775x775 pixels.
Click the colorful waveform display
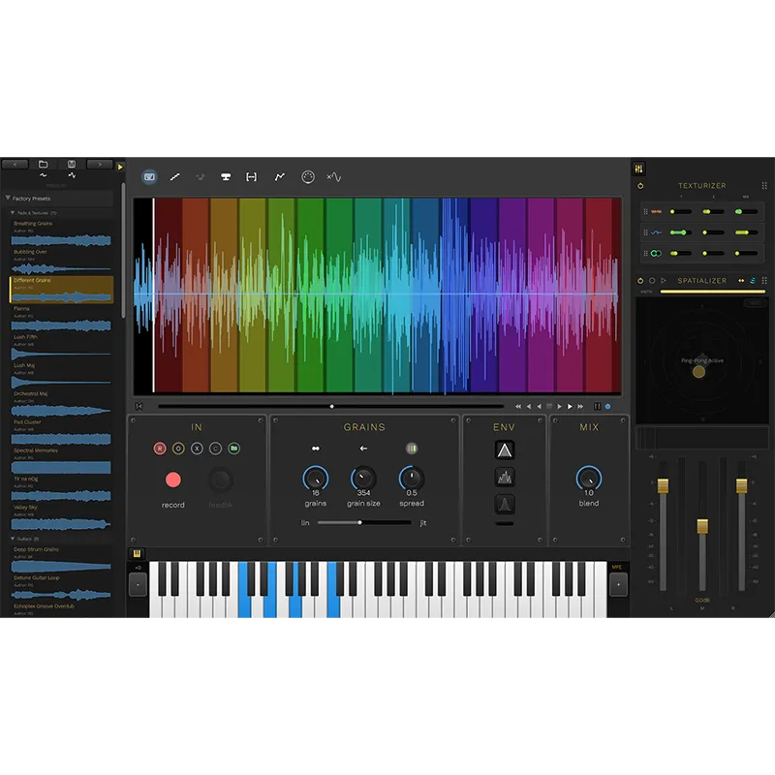[x=377, y=295]
